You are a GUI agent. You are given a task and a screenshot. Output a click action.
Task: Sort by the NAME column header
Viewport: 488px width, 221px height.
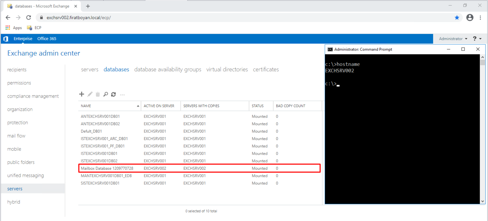(x=109, y=106)
